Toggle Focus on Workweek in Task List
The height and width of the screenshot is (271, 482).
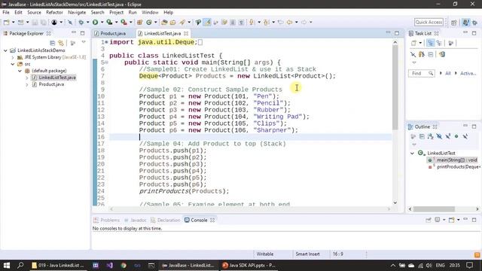coord(450,43)
